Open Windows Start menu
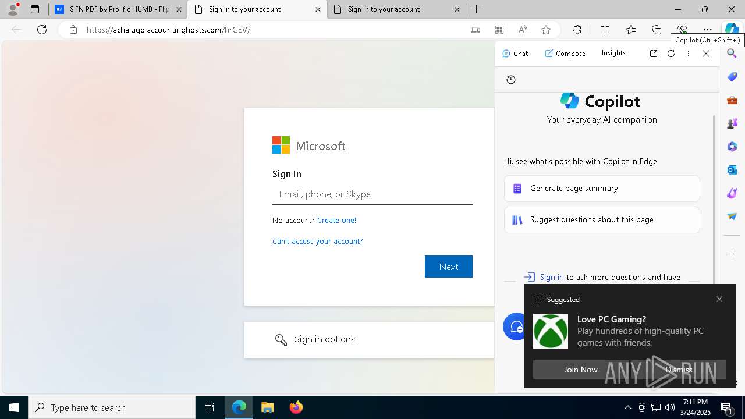 [x=14, y=407]
